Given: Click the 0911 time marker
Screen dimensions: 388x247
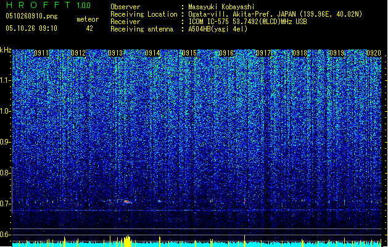Looking at the screenshot, I should (41, 53).
